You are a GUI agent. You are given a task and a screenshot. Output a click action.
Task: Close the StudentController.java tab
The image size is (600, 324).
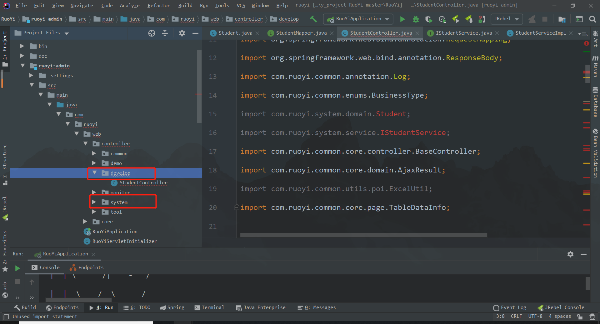click(417, 33)
